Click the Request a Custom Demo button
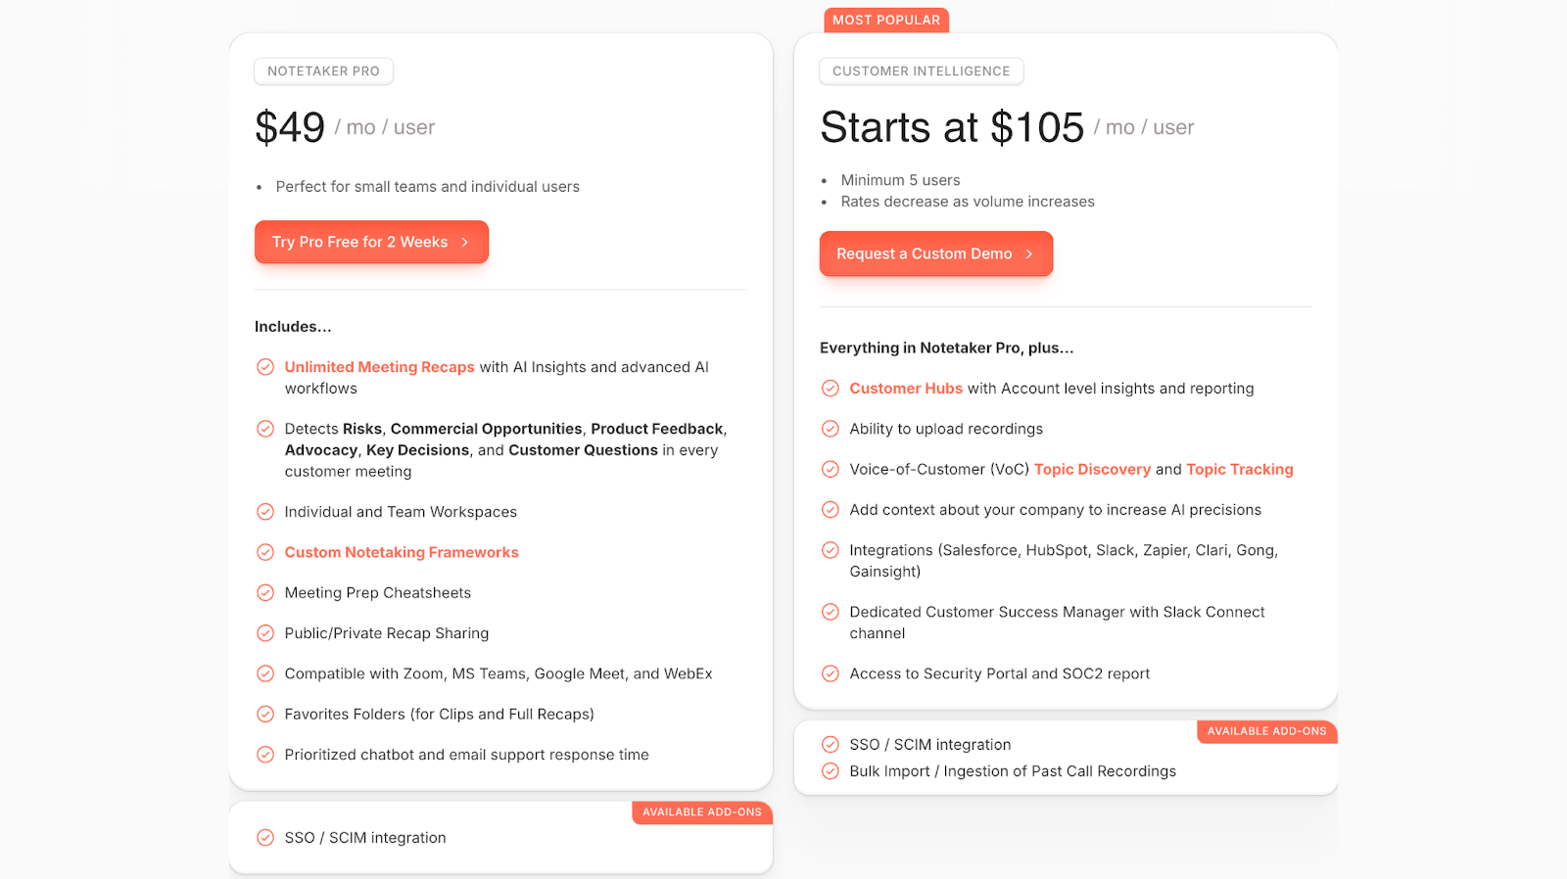Image resolution: width=1567 pixels, height=879 pixels. coord(935,254)
